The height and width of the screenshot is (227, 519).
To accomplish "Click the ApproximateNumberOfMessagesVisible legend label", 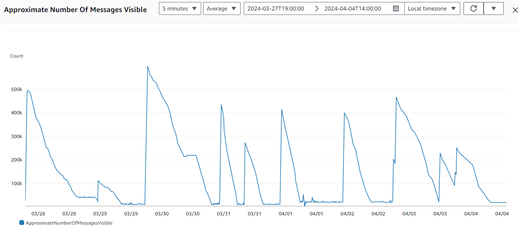I will click(69, 223).
